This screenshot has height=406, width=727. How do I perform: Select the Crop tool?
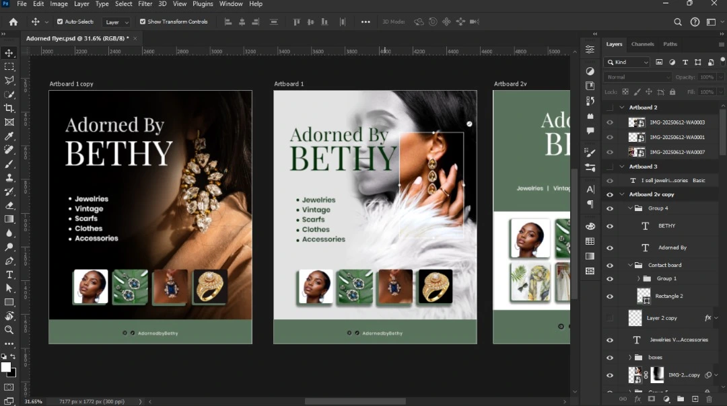[x=9, y=108]
